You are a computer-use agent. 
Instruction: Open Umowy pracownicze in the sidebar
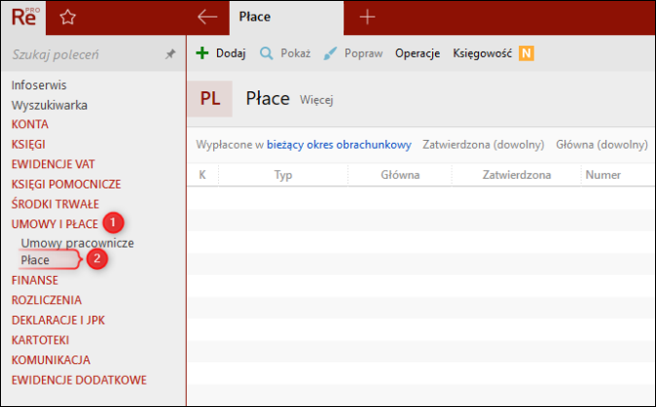77,243
